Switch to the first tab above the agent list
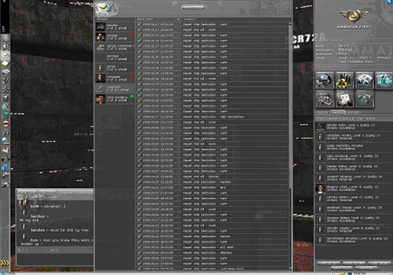393x275 pixels. [323, 113]
